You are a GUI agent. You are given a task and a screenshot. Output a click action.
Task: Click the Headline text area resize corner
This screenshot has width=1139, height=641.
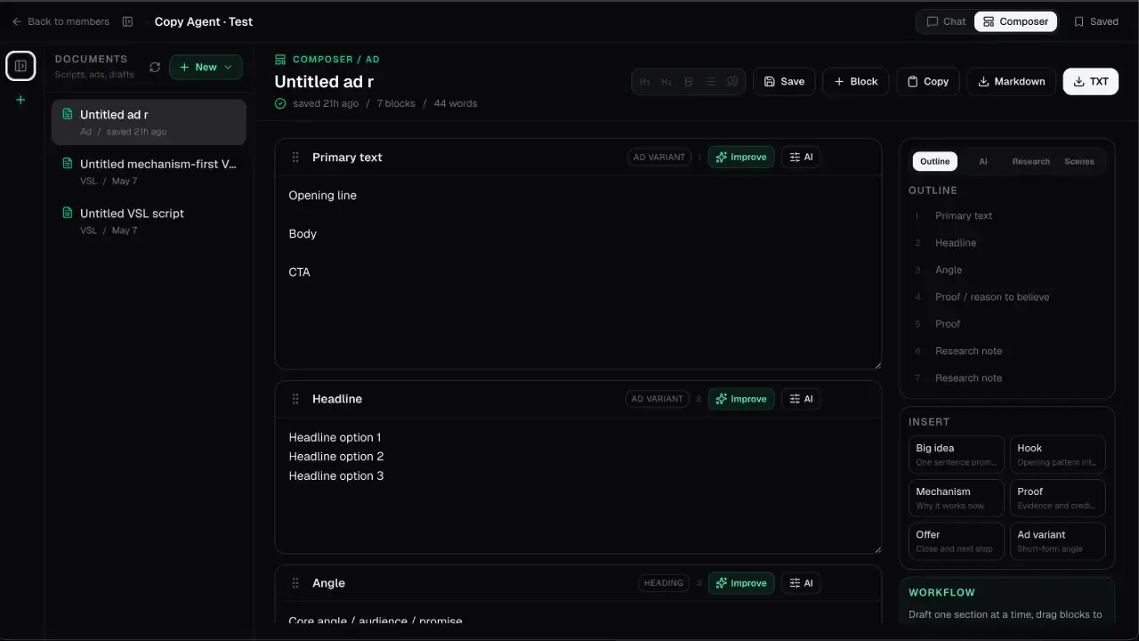(877, 549)
